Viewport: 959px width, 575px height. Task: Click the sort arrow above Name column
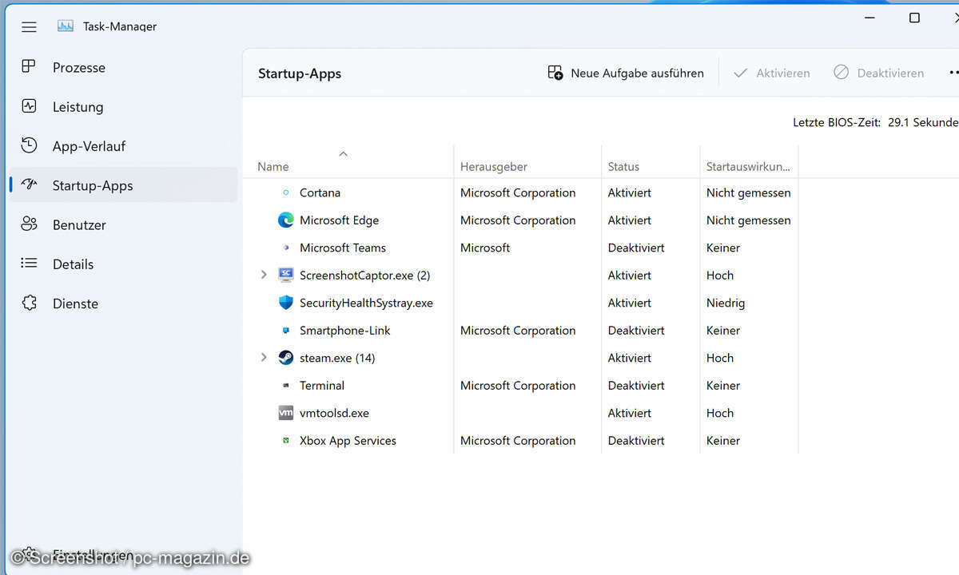pyautogui.click(x=344, y=153)
